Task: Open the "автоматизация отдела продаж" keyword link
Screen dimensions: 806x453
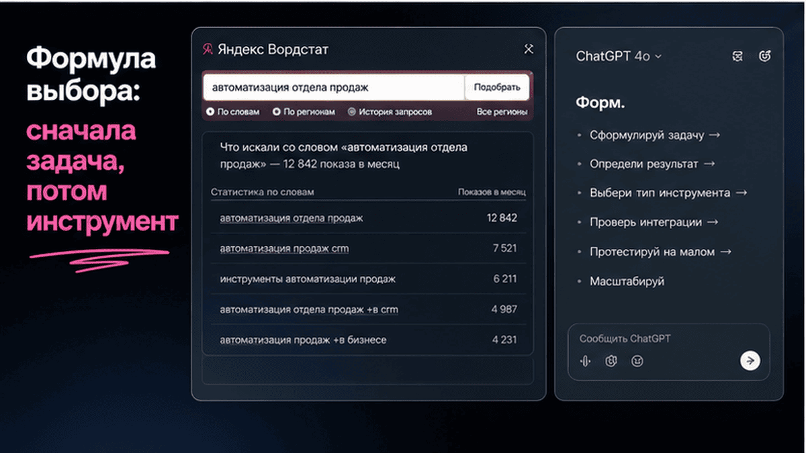Action: pyautogui.click(x=292, y=218)
